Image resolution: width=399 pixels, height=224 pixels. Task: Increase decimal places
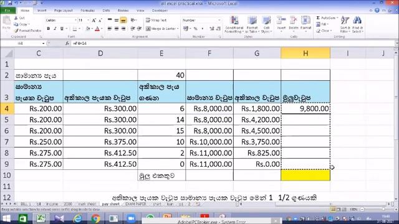(x=212, y=29)
